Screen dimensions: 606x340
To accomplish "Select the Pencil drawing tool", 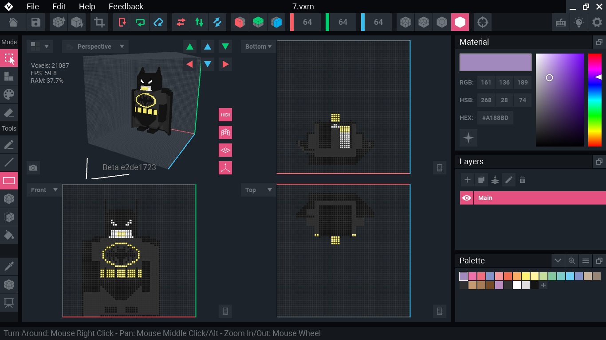I will click(x=9, y=145).
